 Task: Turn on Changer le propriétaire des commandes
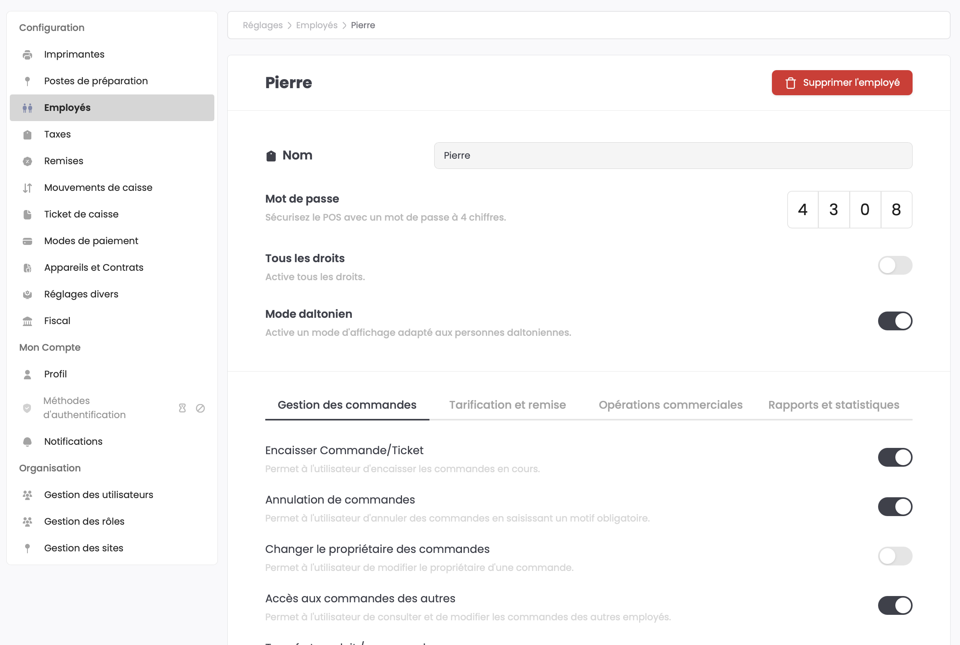(895, 556)
